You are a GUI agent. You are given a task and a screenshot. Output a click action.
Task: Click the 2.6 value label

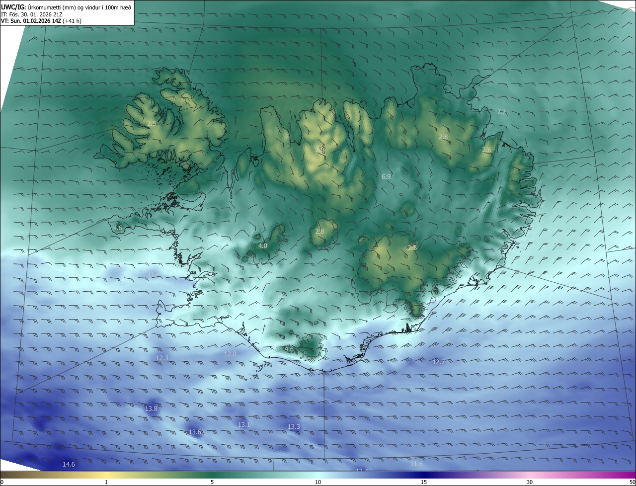click(x=486, y=150)
